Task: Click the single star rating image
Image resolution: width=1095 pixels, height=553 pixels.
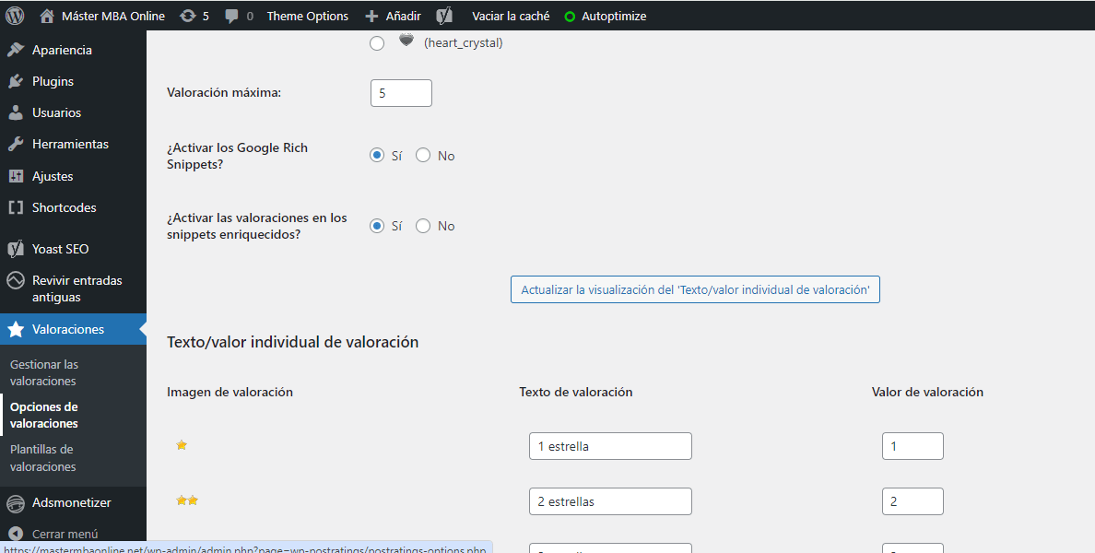Action: [182, 445]
